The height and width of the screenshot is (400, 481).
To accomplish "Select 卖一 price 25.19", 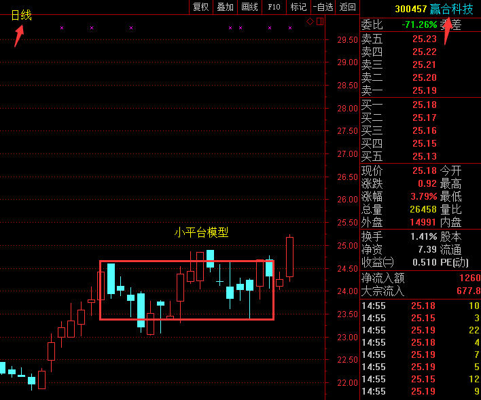I will (424, 90).
